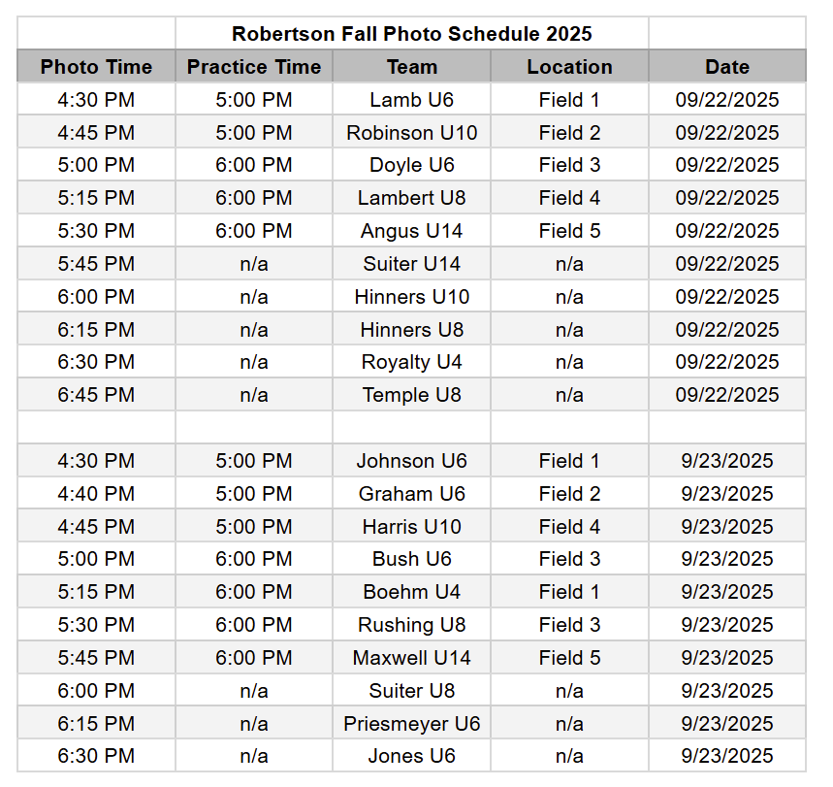Click the Jones U6 team cell
This screenshot has width=833, height=787.
(x=411, y=756)
